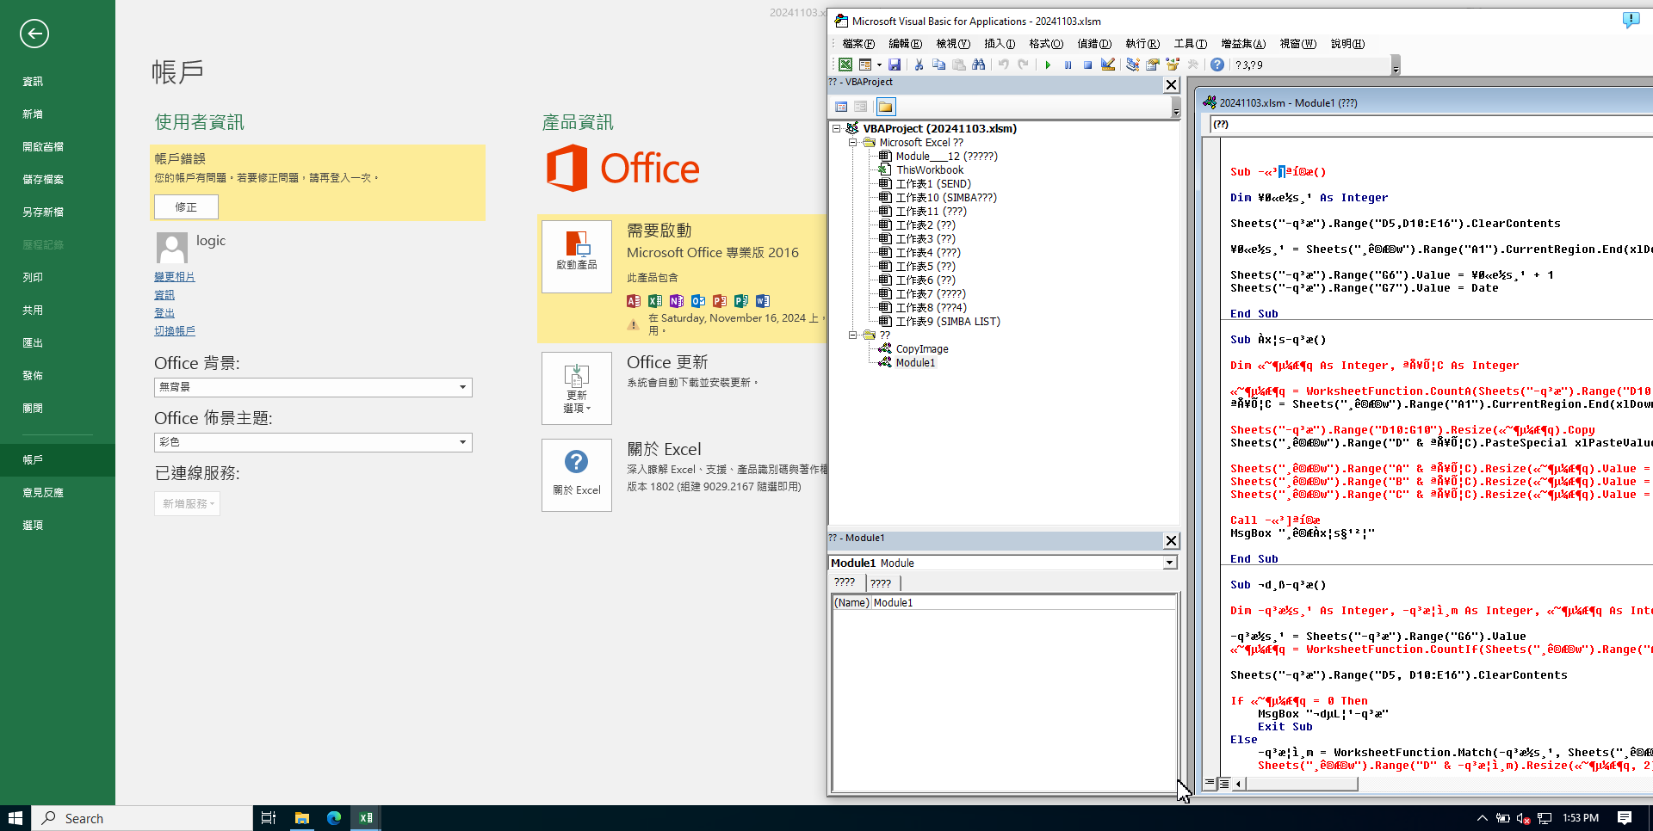Click the View Code icon in the Project Explorer
1653x831 pixels.
click(x=841, y=107)
